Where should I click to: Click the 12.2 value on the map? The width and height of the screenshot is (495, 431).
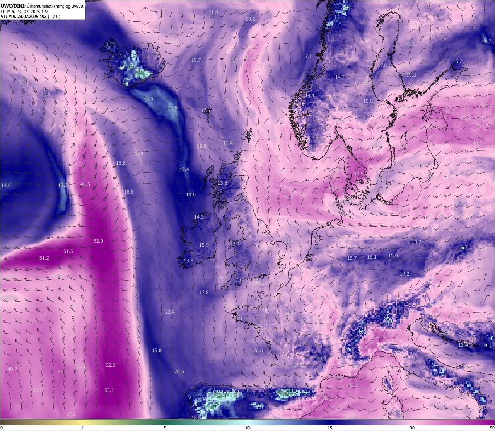(x=63, y=185)
